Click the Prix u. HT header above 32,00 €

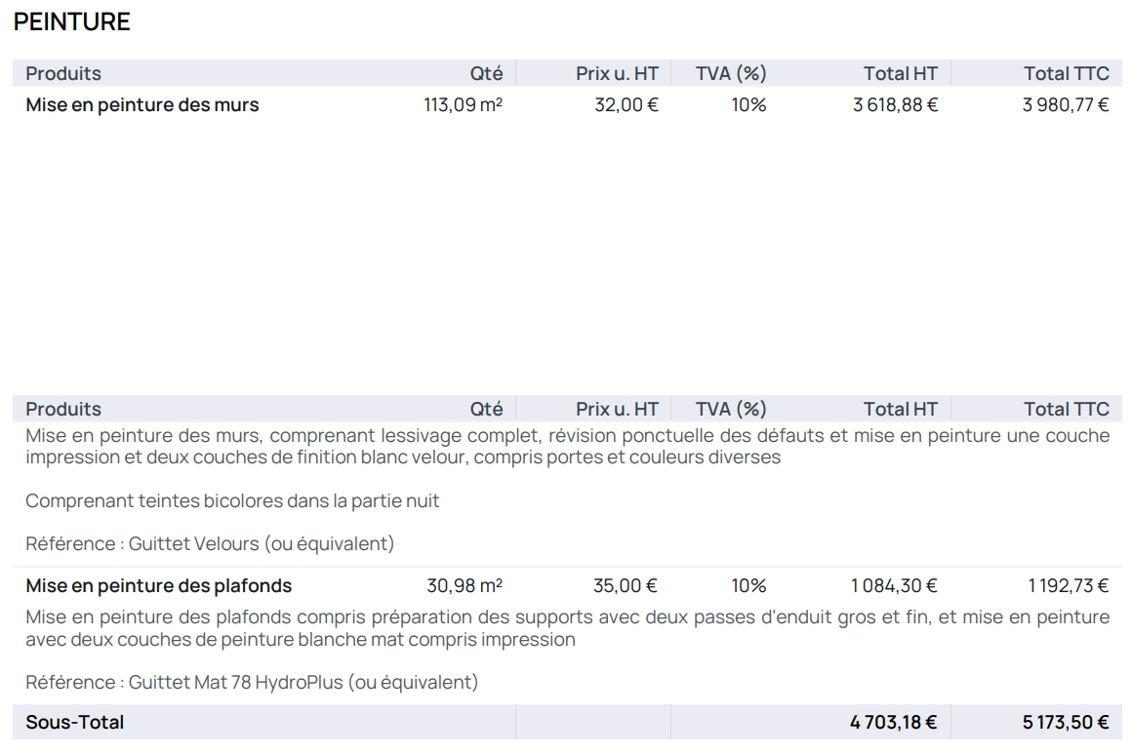618,73
